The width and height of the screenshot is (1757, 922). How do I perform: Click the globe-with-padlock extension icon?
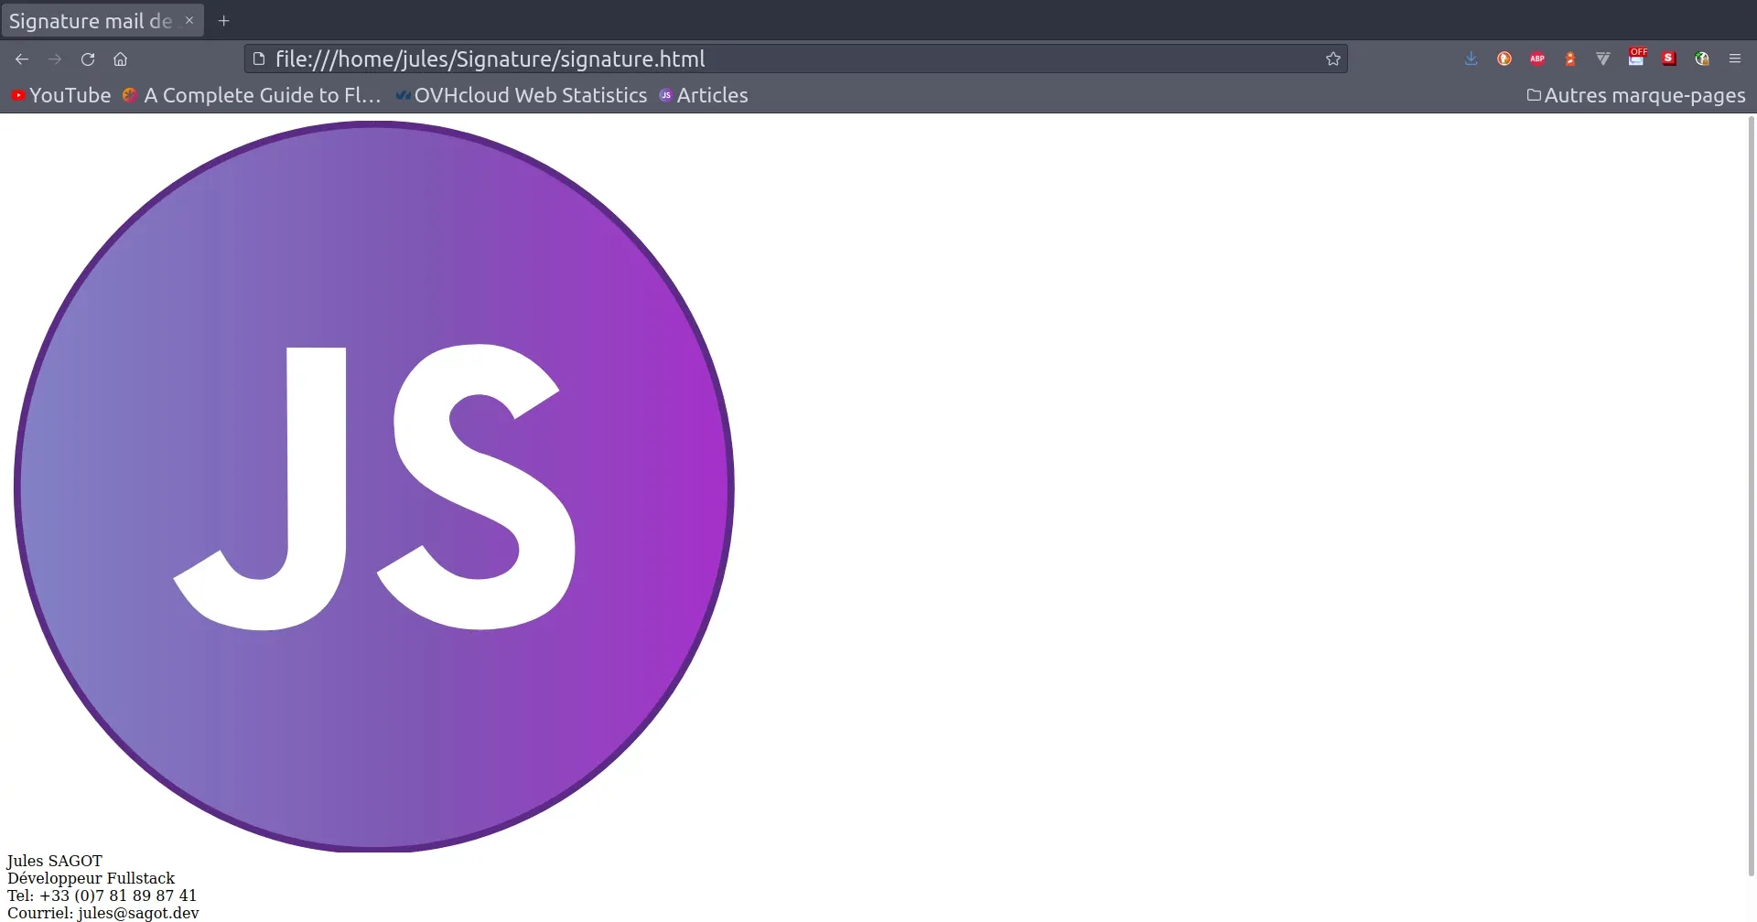click(x=1701, y=59)
